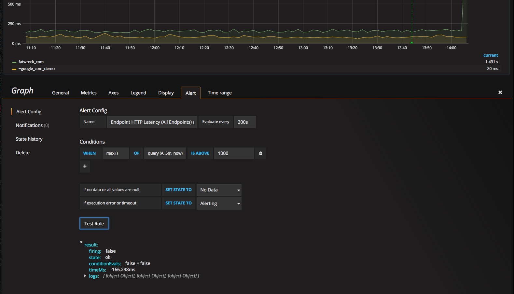Edit the threshold value 1000 field
The image size is (514, 294).
tap(234, 153)
